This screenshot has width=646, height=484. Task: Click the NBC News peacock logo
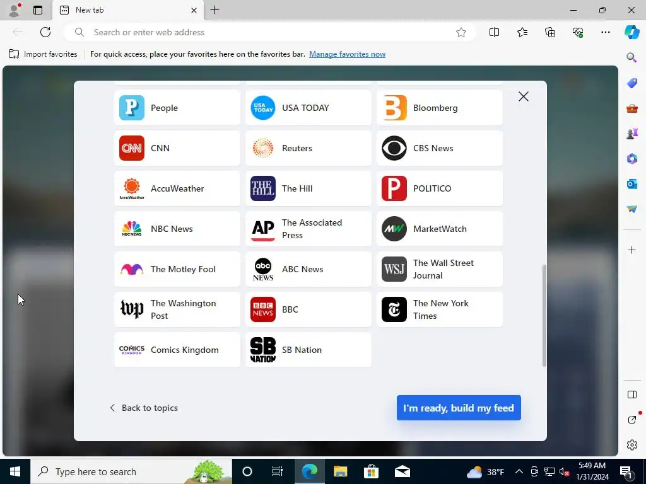click(x=132, y=229)
